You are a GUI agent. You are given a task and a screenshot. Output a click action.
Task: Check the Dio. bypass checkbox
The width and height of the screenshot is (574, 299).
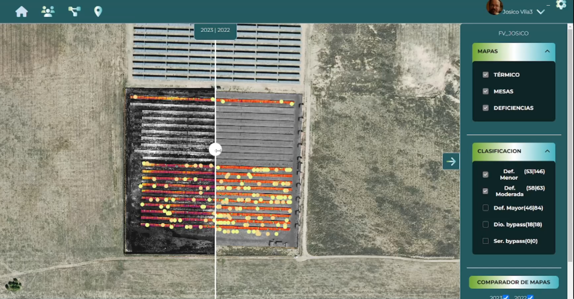point(485,224)
